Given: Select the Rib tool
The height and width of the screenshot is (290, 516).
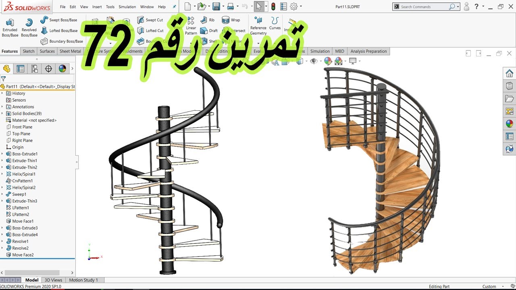Looking at the screenshot, I should pyautogui.click(x=207, y=20).
